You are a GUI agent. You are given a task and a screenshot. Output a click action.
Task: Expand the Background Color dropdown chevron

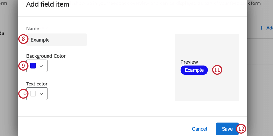point(41,66)
